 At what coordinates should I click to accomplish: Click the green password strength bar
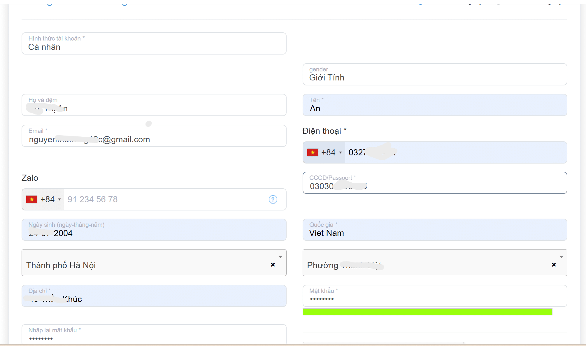[427, 312]
